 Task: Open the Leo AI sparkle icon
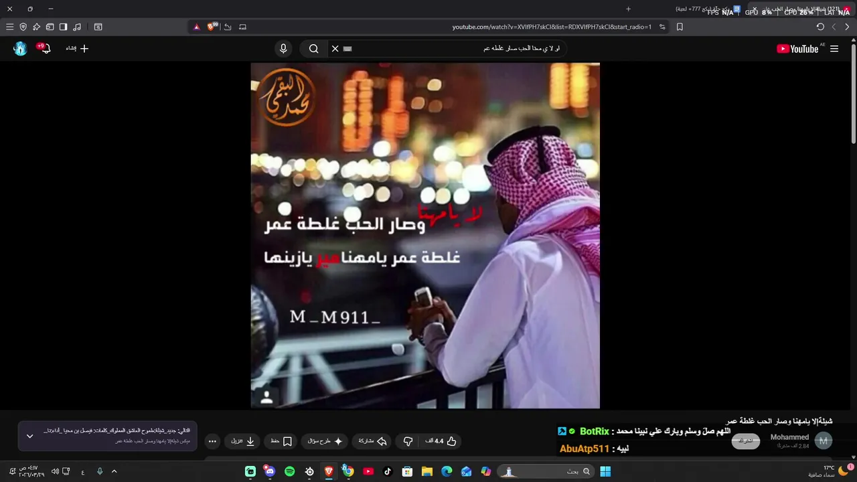[x=36, y=27]
